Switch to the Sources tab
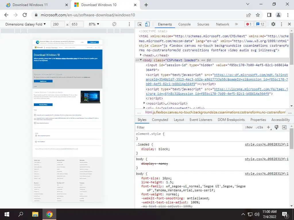Screen dimensions: 294x220 (x=203, y=24)
